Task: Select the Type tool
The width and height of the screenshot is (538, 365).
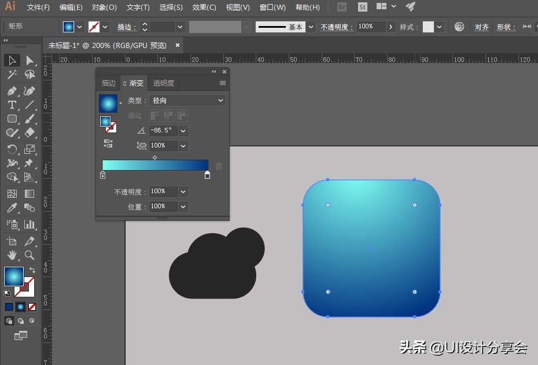Action: pos(13,104)
